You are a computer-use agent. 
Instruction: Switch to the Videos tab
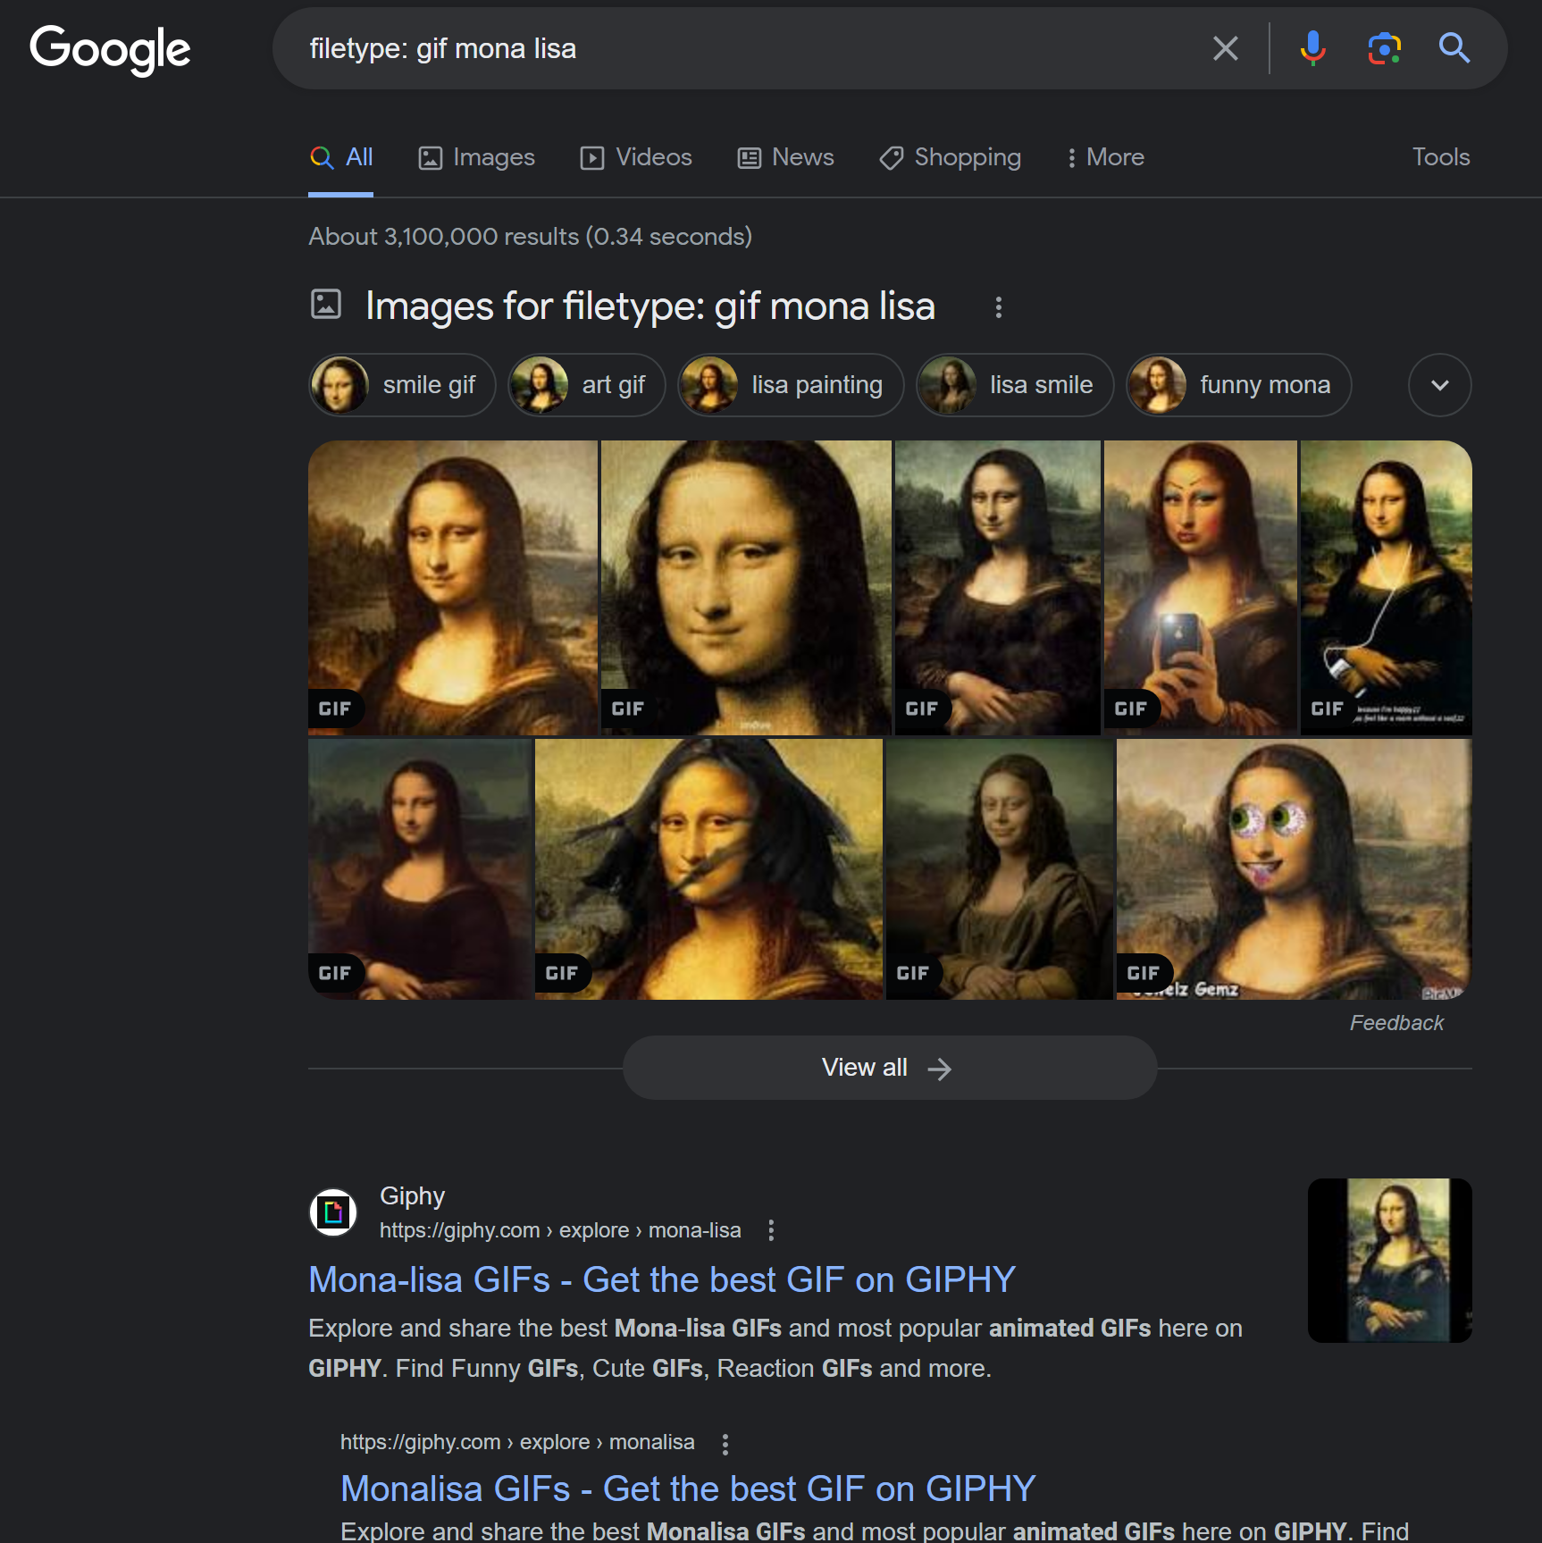tap(636, 158)
